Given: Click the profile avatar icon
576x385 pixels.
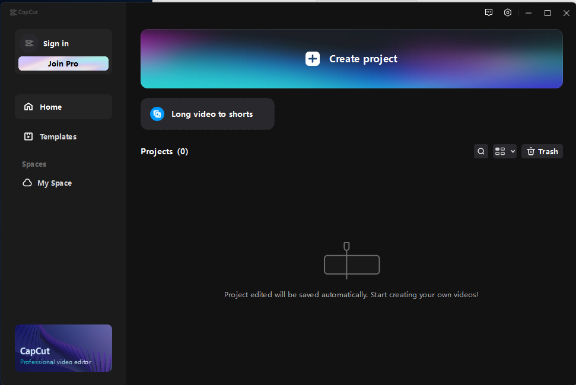Looking at the screenshot, I should pyautogui.click(x=29, y=43).
